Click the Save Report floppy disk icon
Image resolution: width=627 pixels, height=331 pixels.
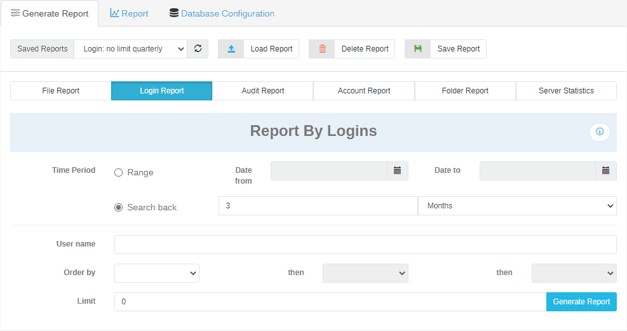click(418, 49)
